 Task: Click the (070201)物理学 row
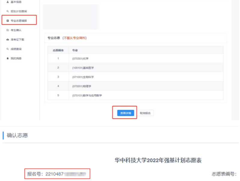[x=135, y=86]
